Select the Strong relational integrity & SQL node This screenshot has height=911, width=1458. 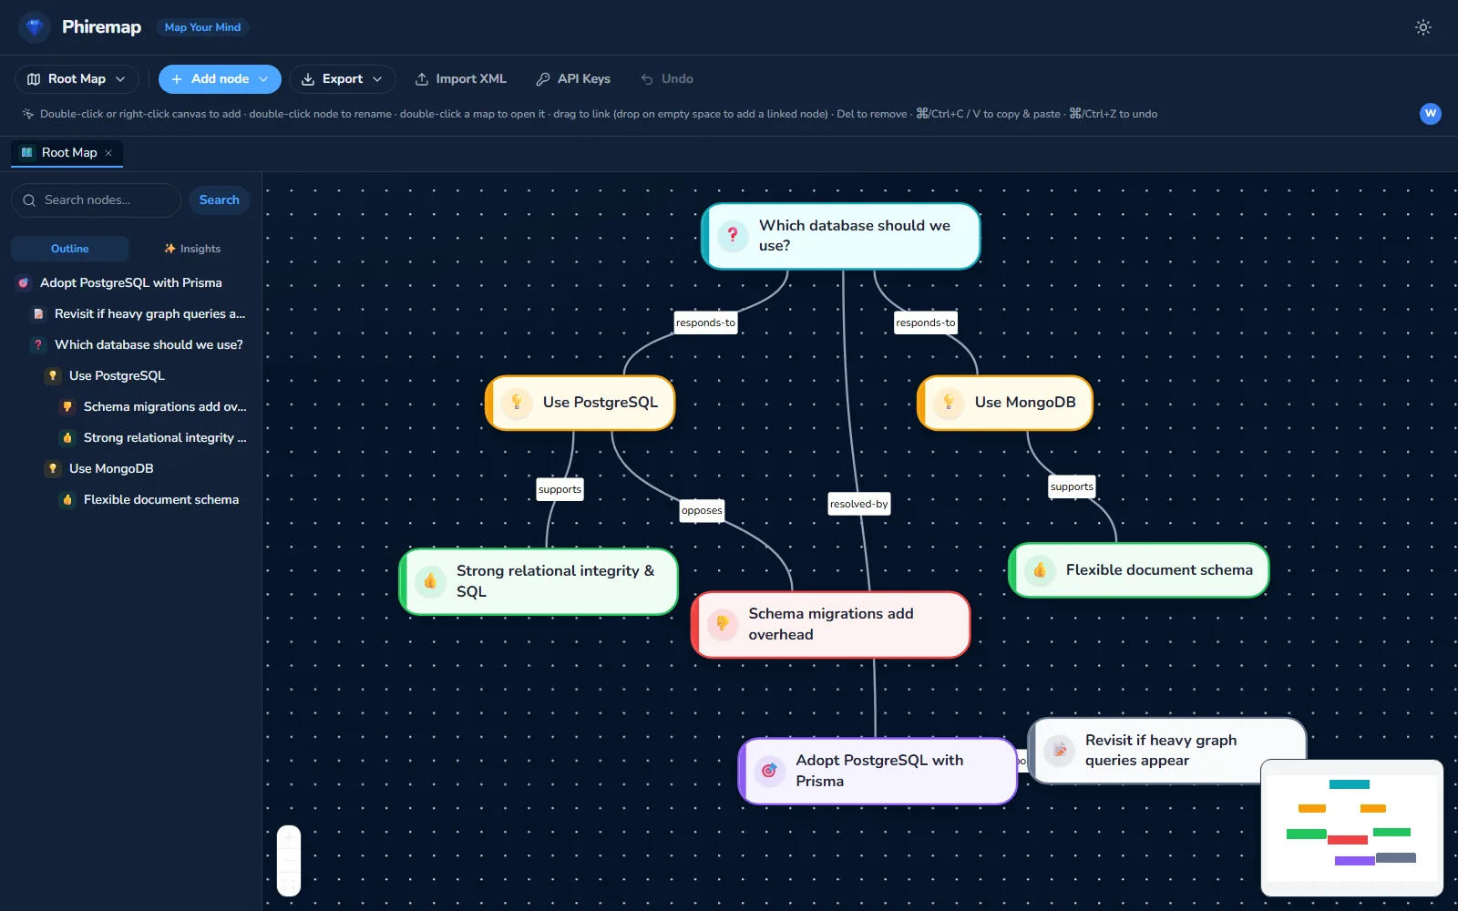539,581
